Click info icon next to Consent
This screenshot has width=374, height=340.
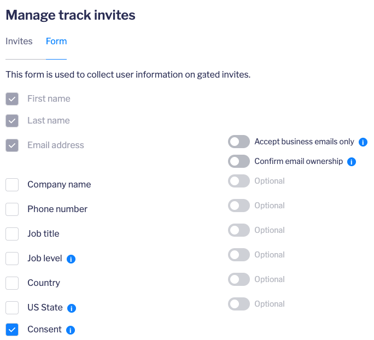pyautogui.click(x=71, y=330)
